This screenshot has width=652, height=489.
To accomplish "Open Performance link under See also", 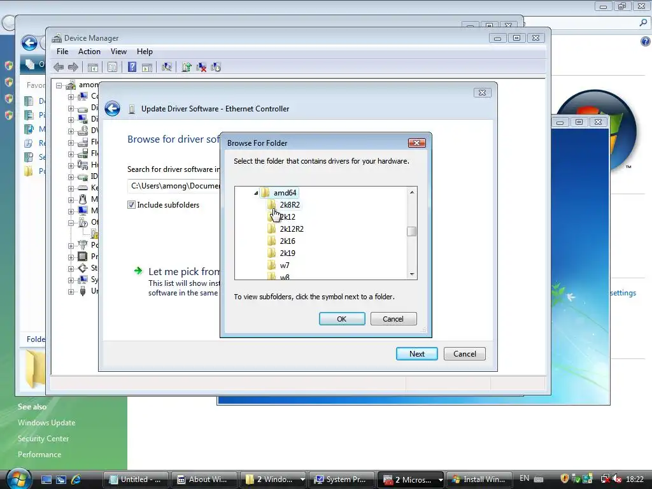I will point(39,455).
